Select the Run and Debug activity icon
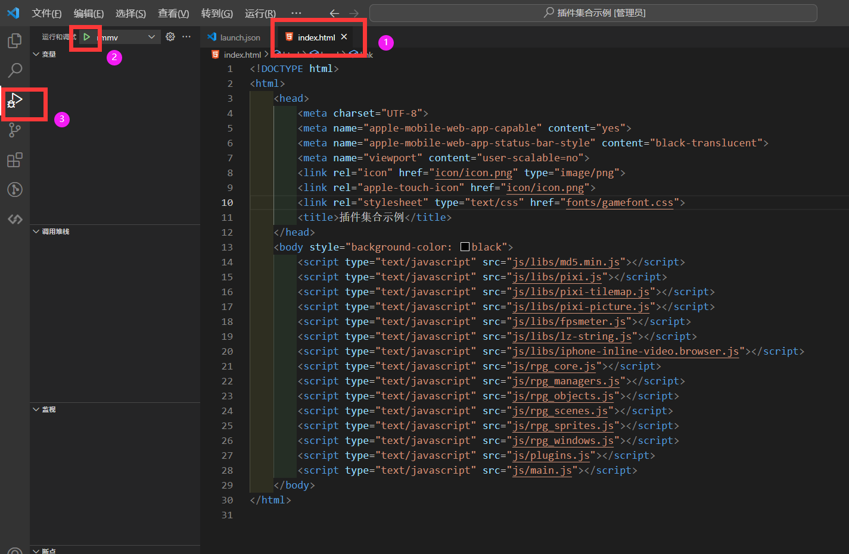Image resolution: width=849 pixels, height=554 pixels. (15, 101)
